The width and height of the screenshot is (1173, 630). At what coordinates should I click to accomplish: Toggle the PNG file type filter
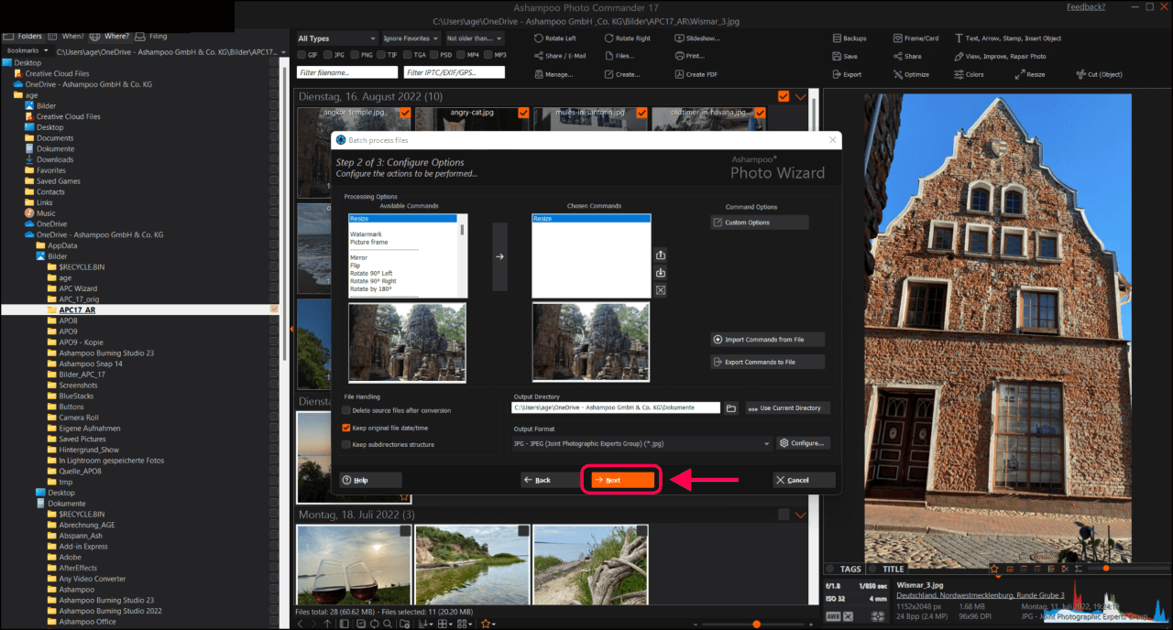pyautogui.click(x=356, y=55)
